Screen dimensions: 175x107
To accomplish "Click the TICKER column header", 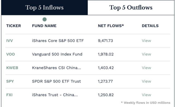I will click(x=13, y=26).
